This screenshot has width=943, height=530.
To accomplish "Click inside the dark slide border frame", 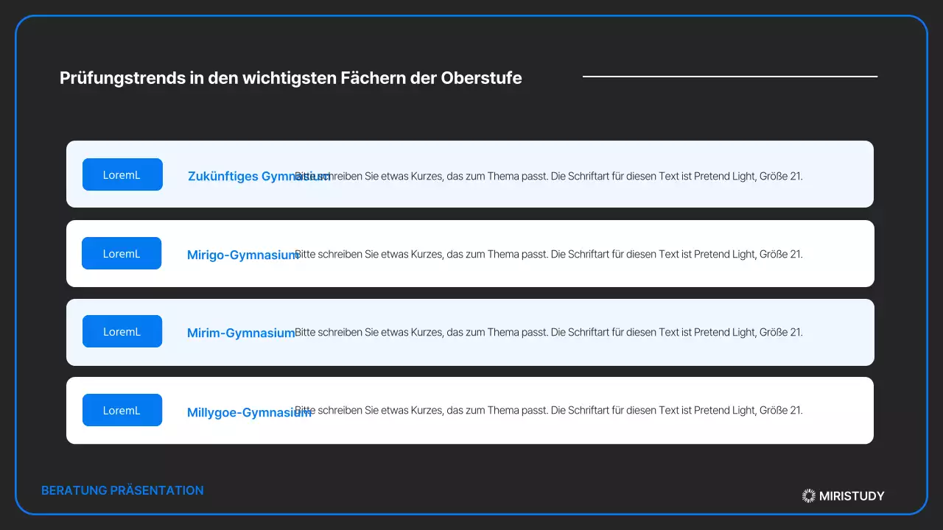I will [471, 110].
